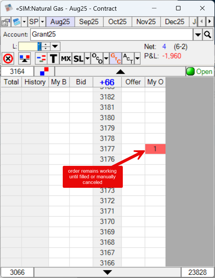215x278 pixels.
Task: Open the Account dropdown list
Action: click(198, 35)
